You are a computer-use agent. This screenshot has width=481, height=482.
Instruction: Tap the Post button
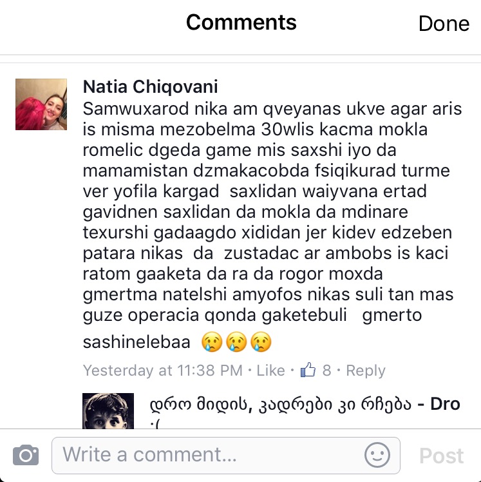point(441,456)
